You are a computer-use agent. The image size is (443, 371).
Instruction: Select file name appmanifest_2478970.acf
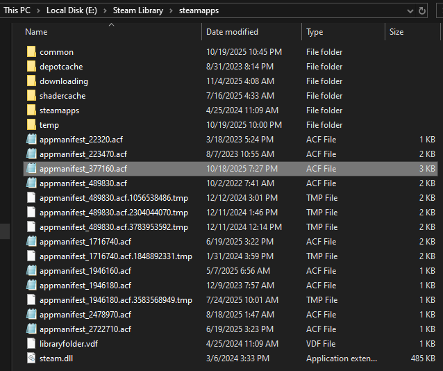(85, 315)
